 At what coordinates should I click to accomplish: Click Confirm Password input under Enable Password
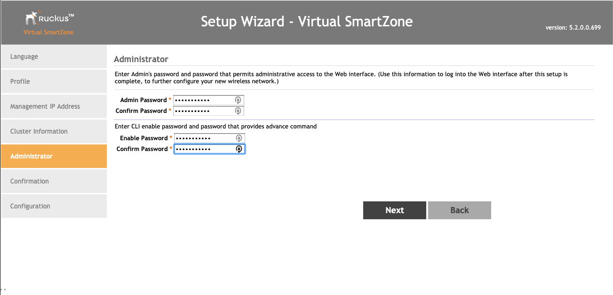[x=204, y=149]
